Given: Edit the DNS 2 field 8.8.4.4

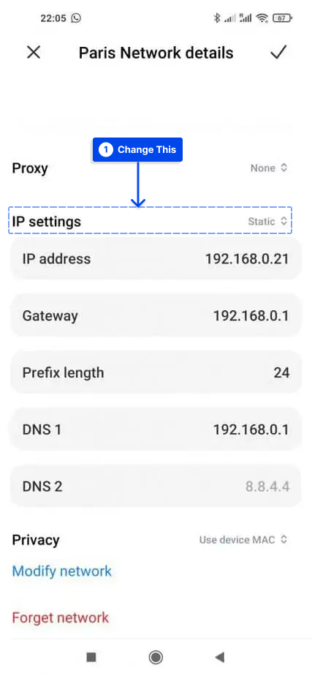Looking at the screenshot, I should pyautogui.click(x=156, y=487).
